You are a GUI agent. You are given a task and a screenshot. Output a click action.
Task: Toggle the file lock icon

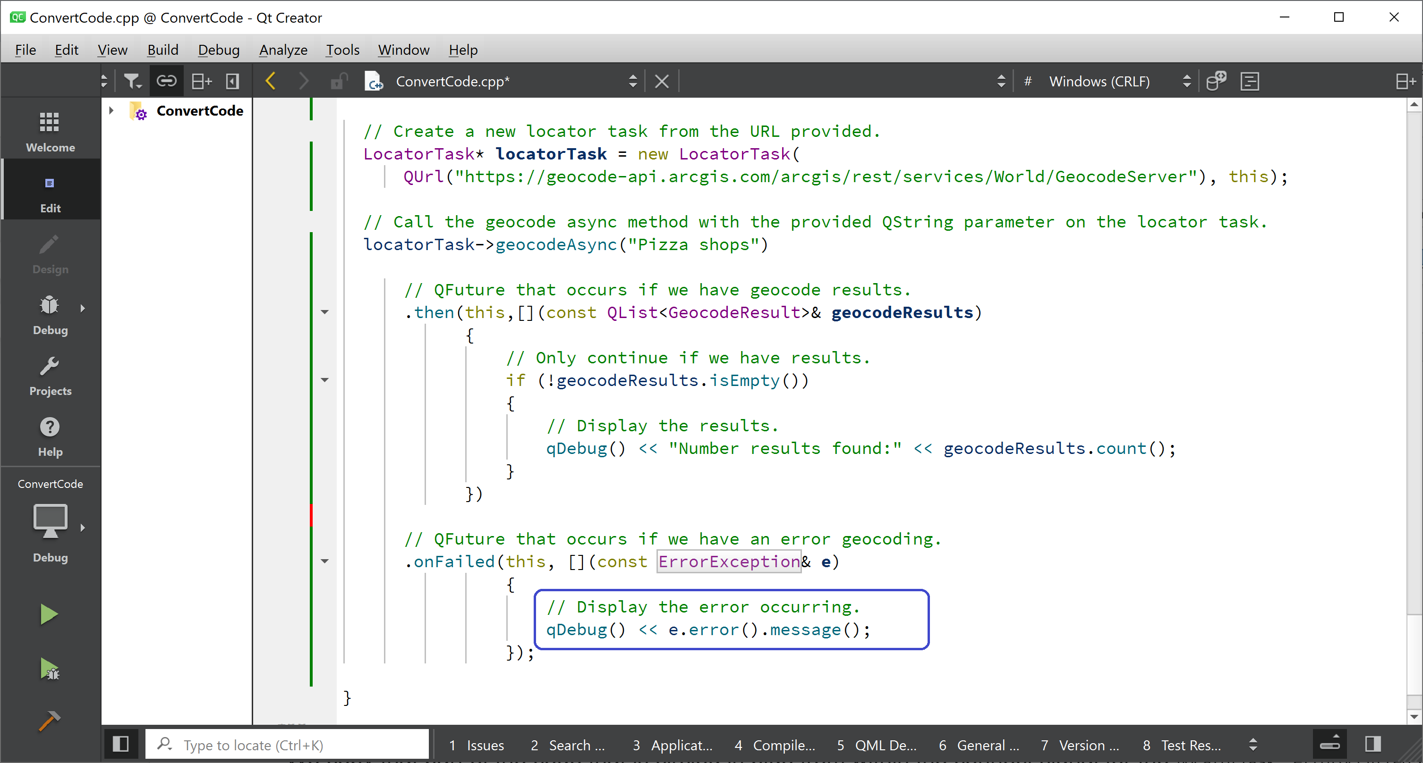339,81
